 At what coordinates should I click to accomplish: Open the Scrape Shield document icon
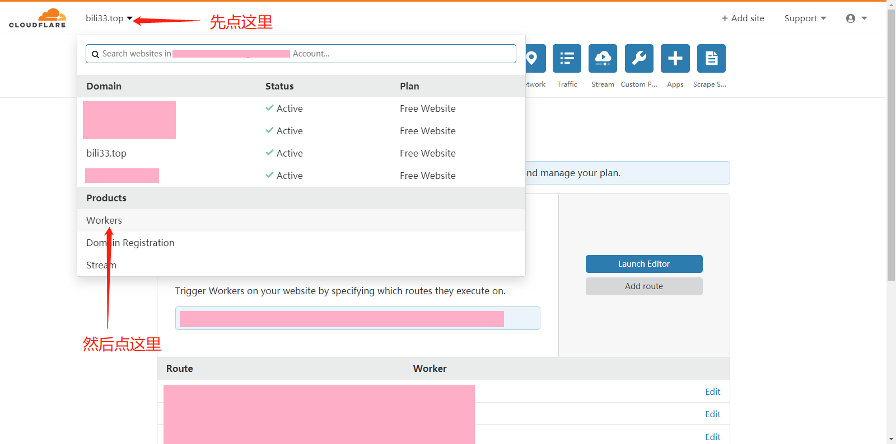pyautogui.click(x=711, y=59)
